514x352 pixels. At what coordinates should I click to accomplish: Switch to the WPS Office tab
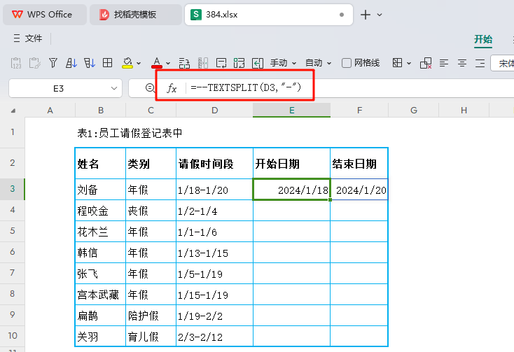[x=45, y=15]
